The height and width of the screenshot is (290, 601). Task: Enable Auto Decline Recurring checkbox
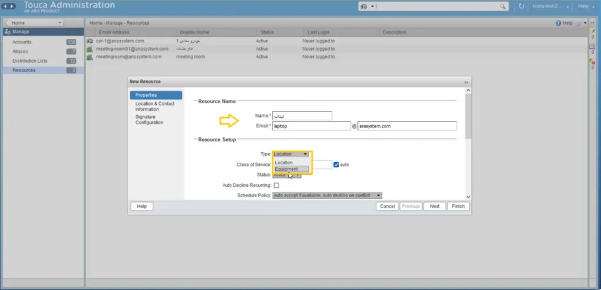(276, 186)
